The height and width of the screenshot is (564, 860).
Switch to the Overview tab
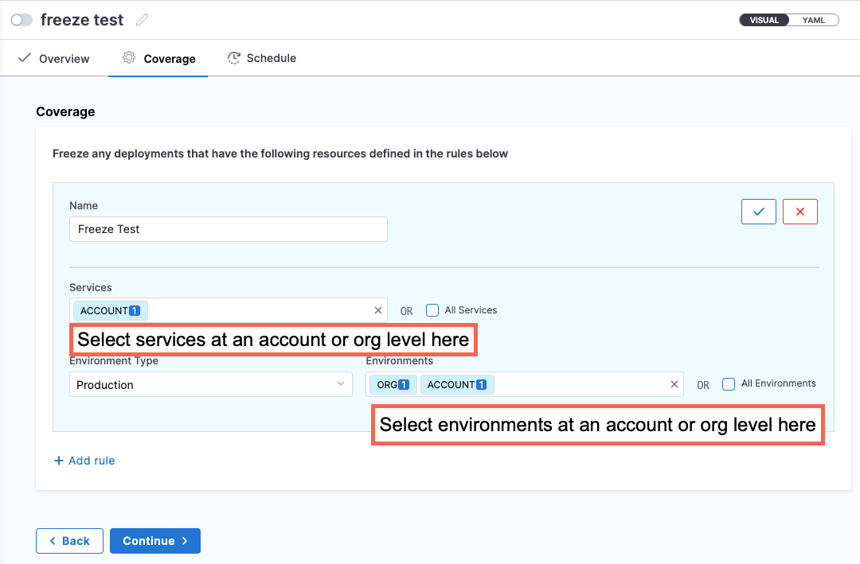(54, 59)
